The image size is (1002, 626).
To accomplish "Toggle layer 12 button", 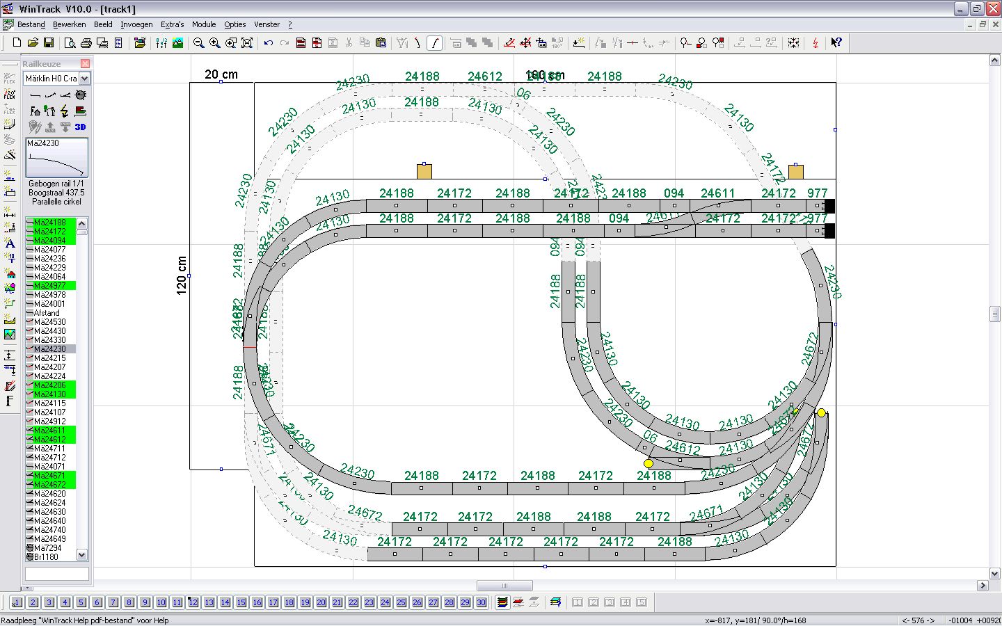I will 193,602.
